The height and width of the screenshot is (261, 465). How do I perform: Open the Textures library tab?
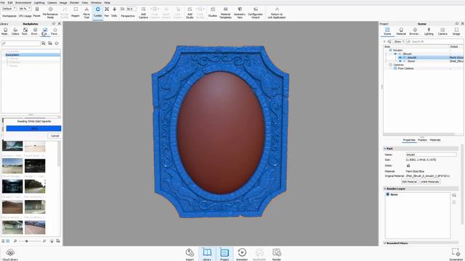[x=25, y=31]
